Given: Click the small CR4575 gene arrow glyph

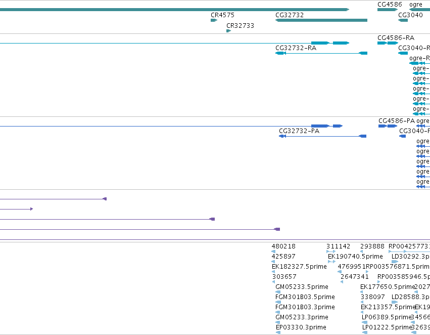Looking at the screenshot, I should point(214,20).
